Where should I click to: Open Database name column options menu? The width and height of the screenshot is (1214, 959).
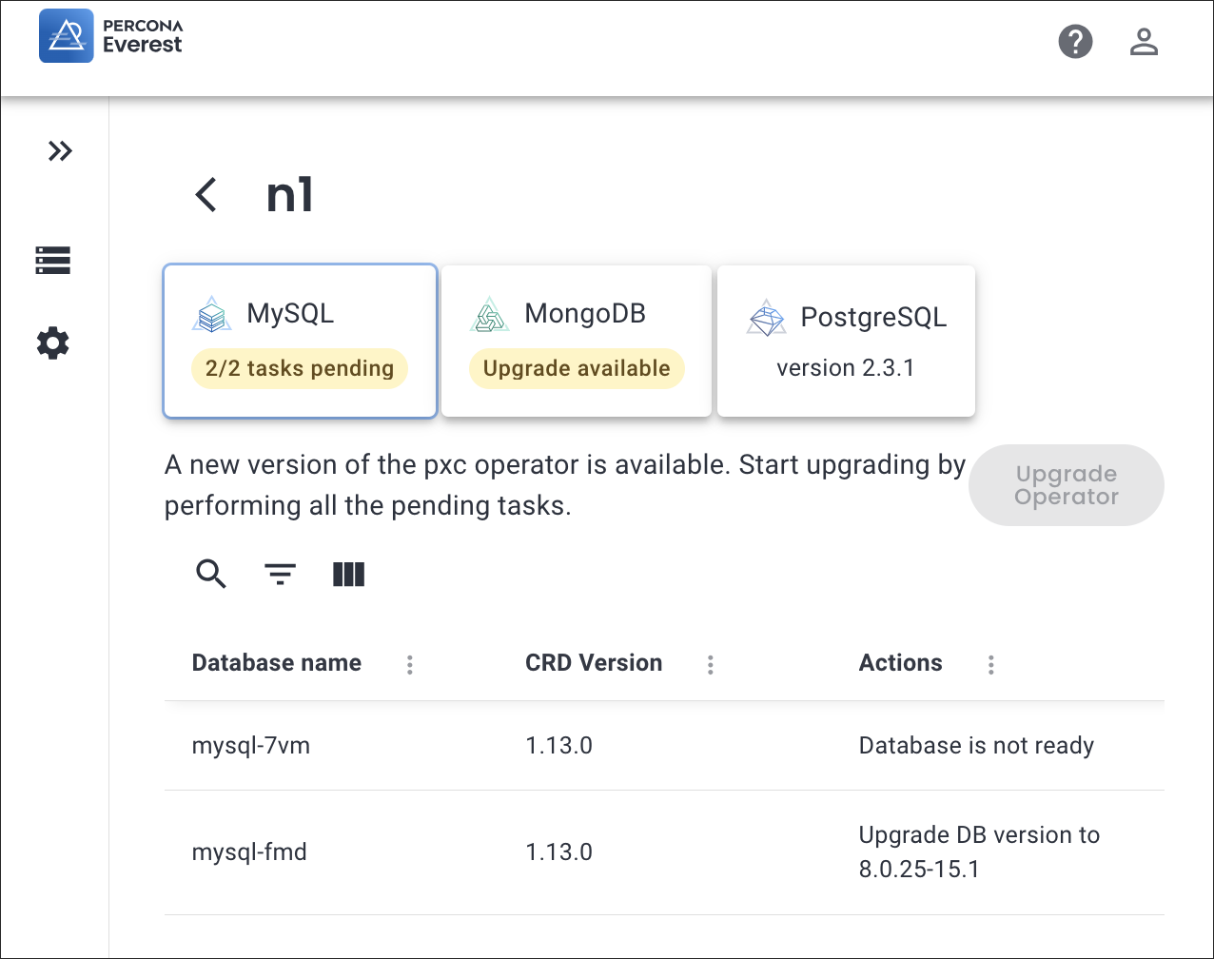(410, 665)
